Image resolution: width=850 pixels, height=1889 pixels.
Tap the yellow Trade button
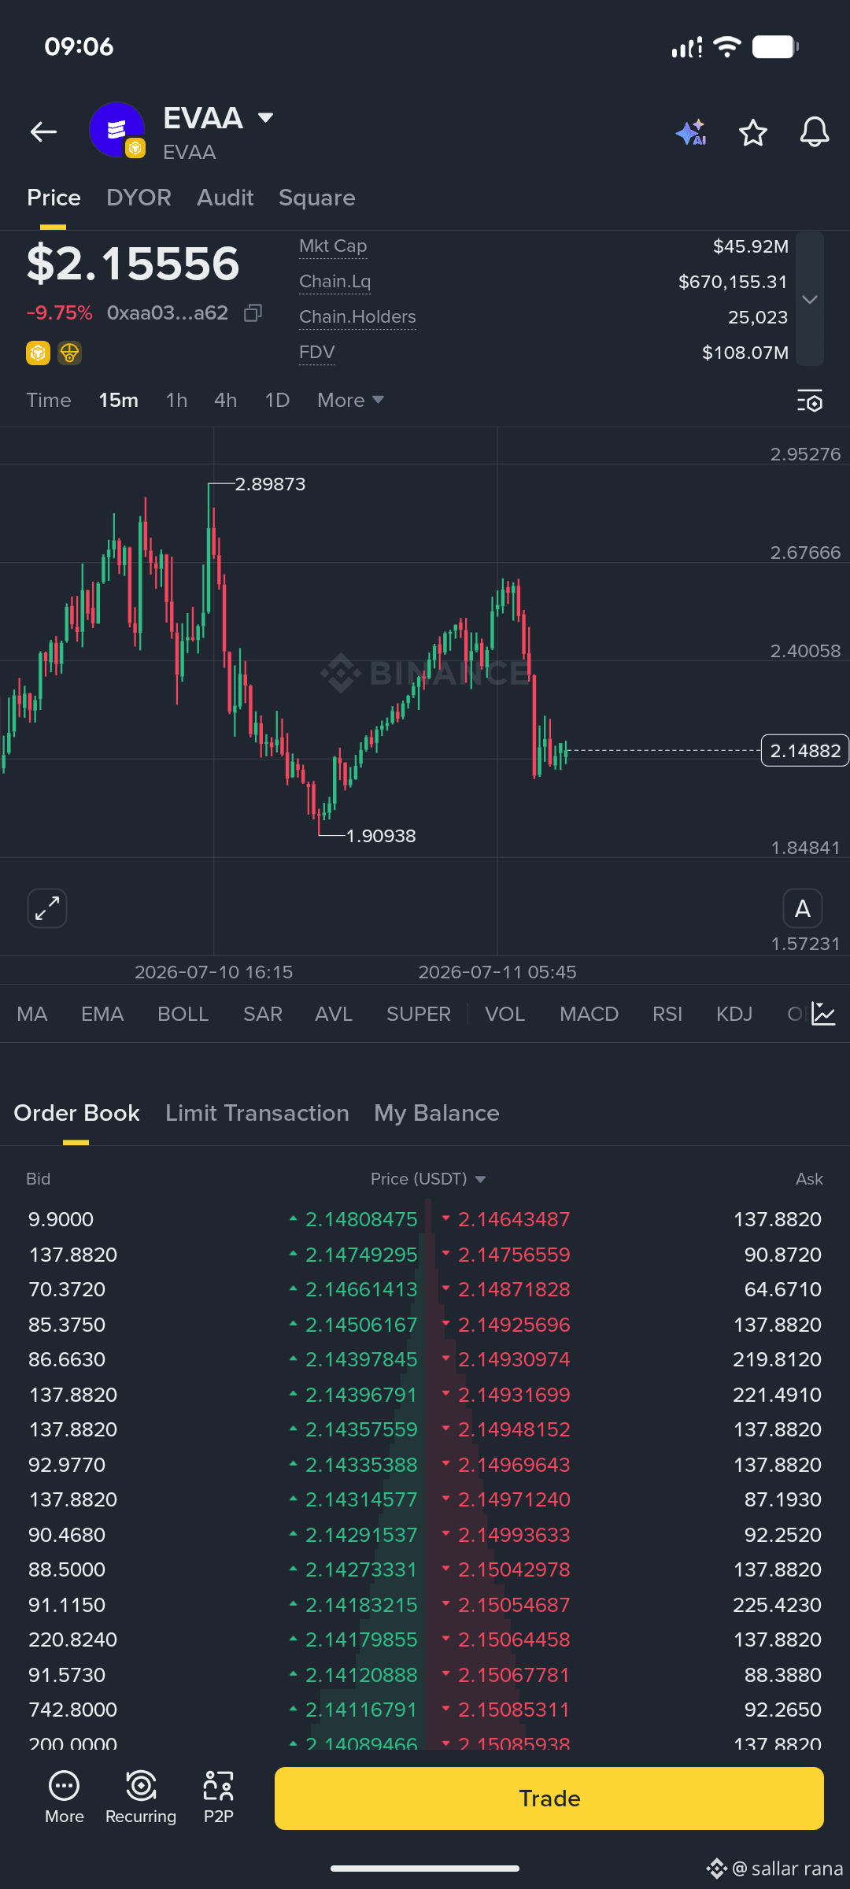549,1798
